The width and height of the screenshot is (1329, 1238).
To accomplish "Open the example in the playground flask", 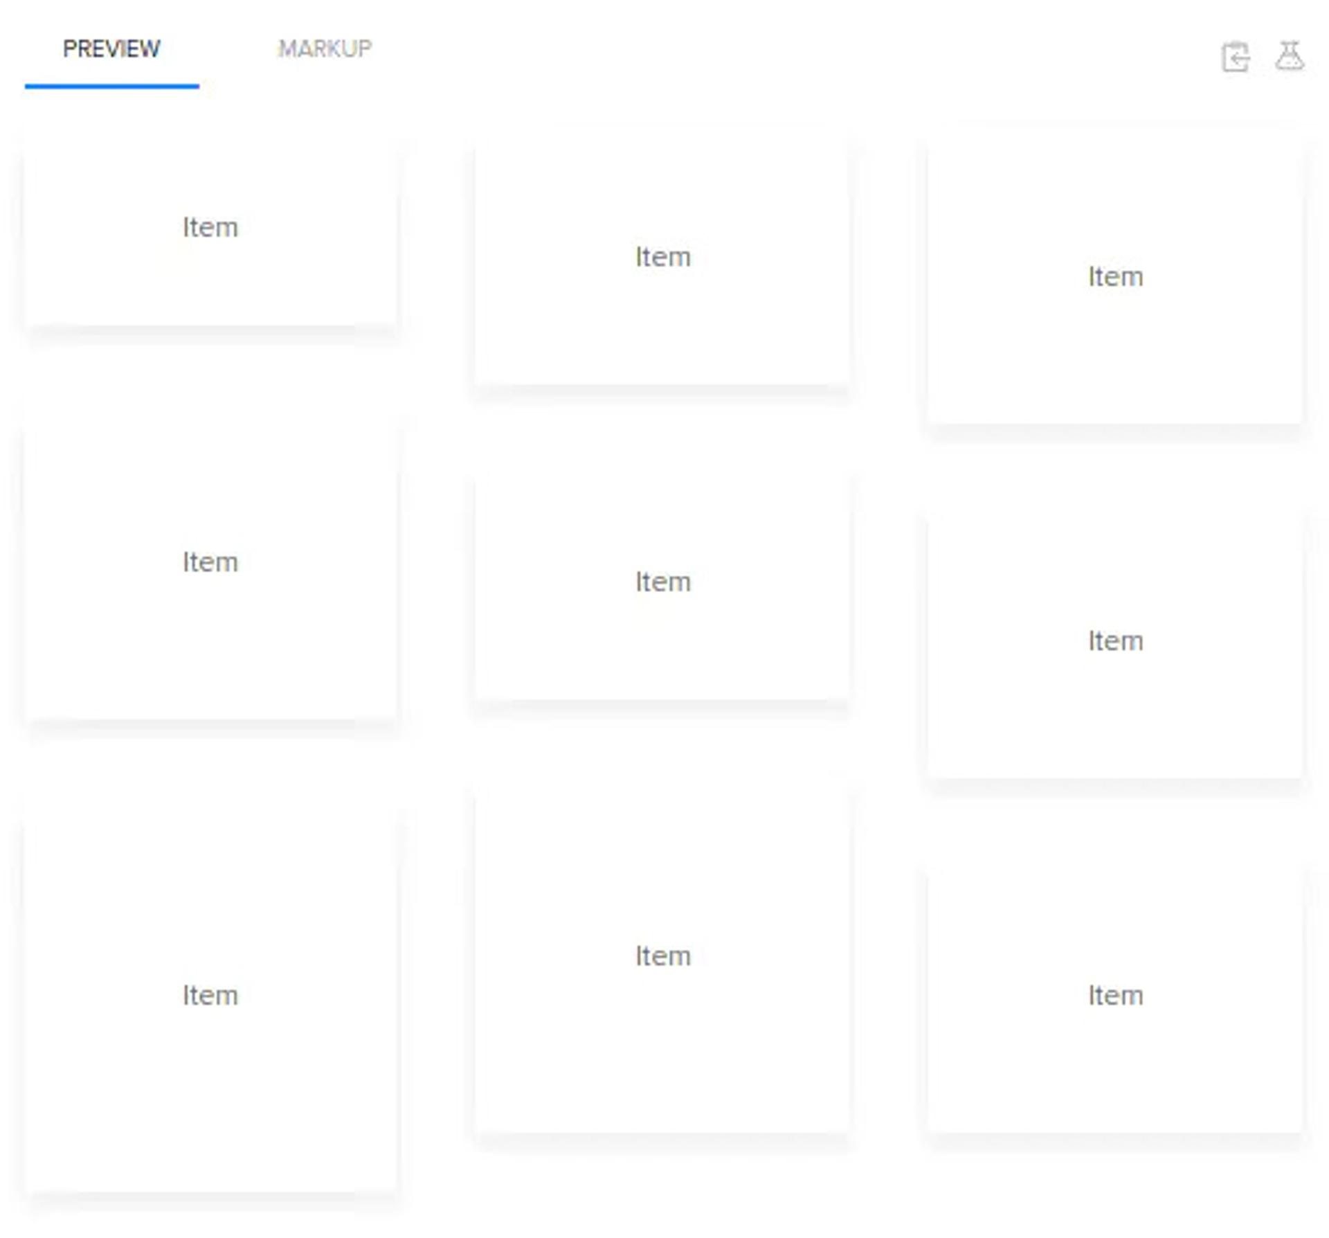I will point(1290,55).
